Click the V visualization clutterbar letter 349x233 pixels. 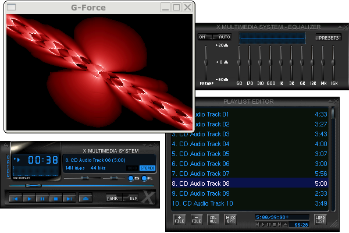tap(8, 175)
